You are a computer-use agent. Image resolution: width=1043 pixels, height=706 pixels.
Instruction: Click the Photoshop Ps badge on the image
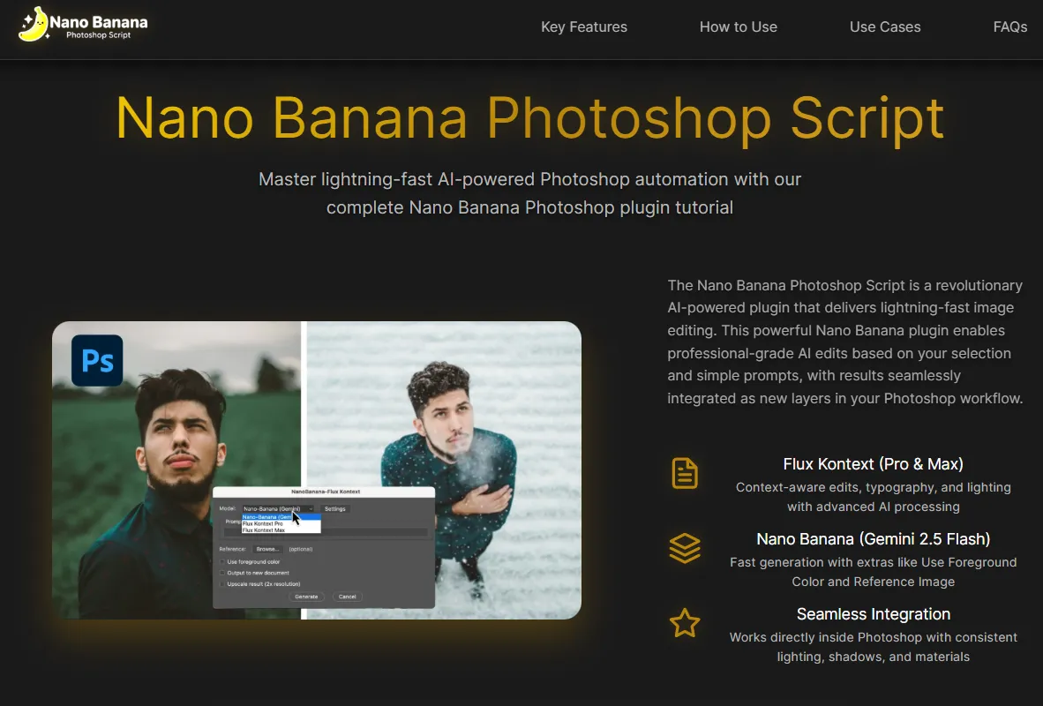(x=96, y=360)
